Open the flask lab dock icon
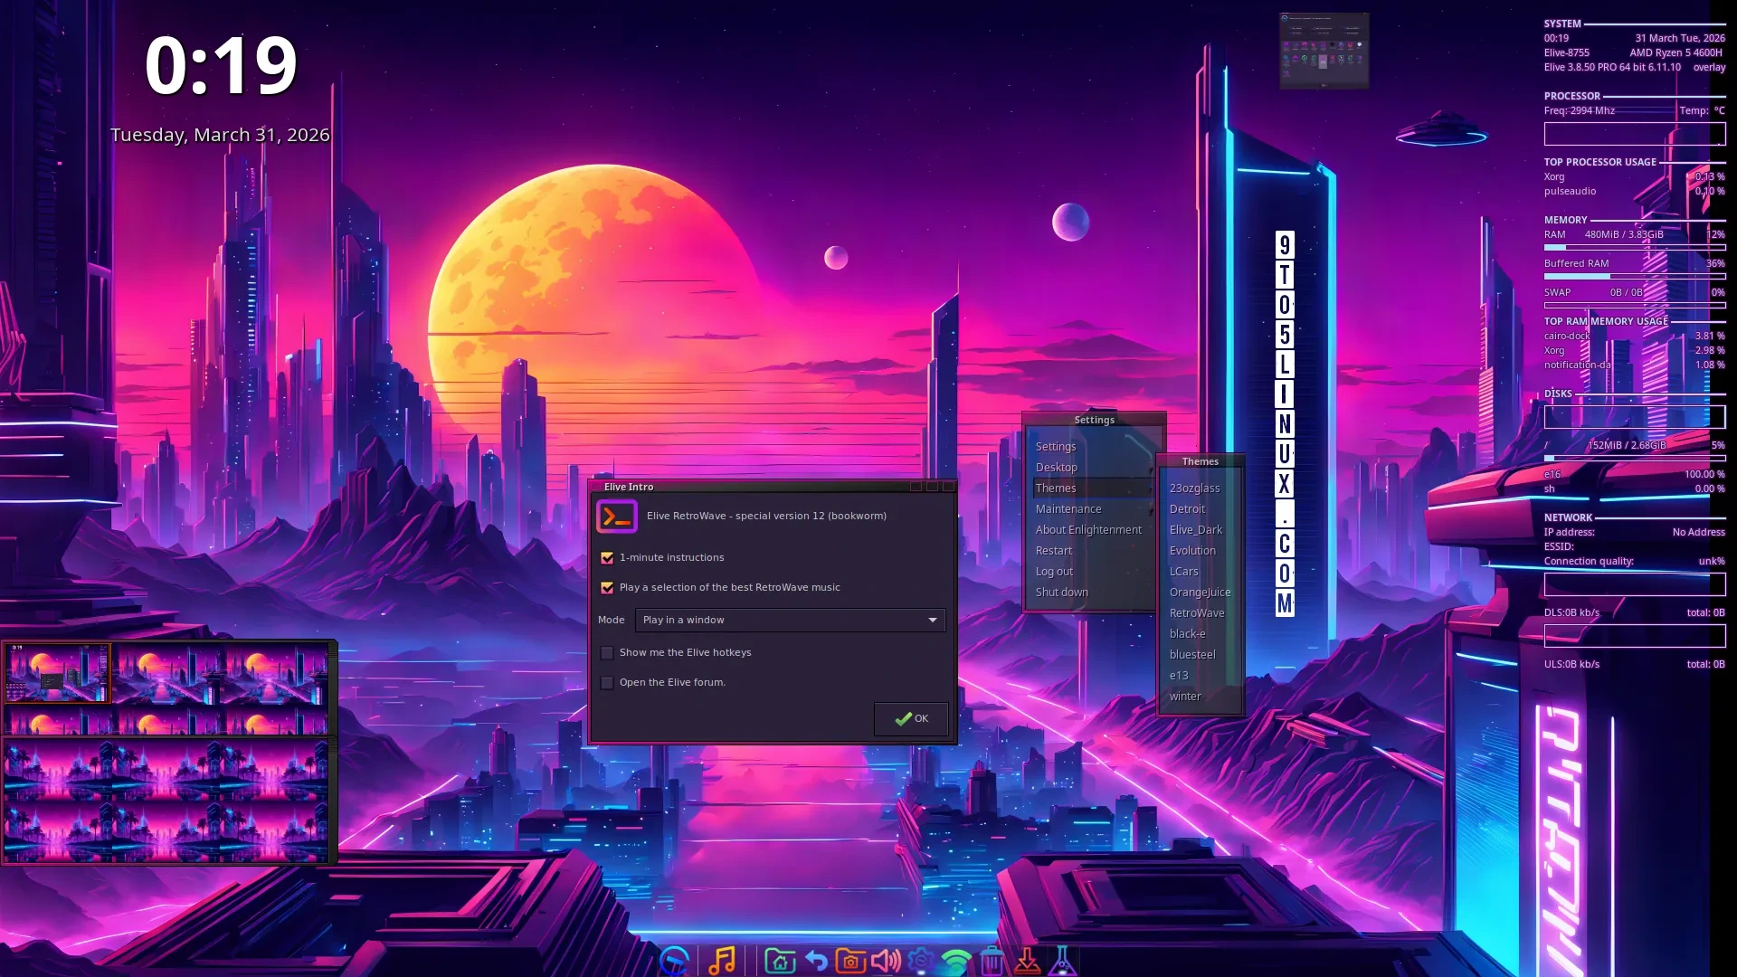Image resolution: width=1737 pixels, height=977 pixels. click(x=1062, y=960)
